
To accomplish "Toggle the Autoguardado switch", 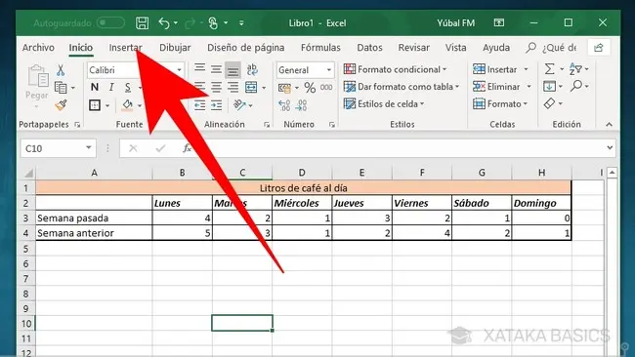I will [x=110, y=22].
